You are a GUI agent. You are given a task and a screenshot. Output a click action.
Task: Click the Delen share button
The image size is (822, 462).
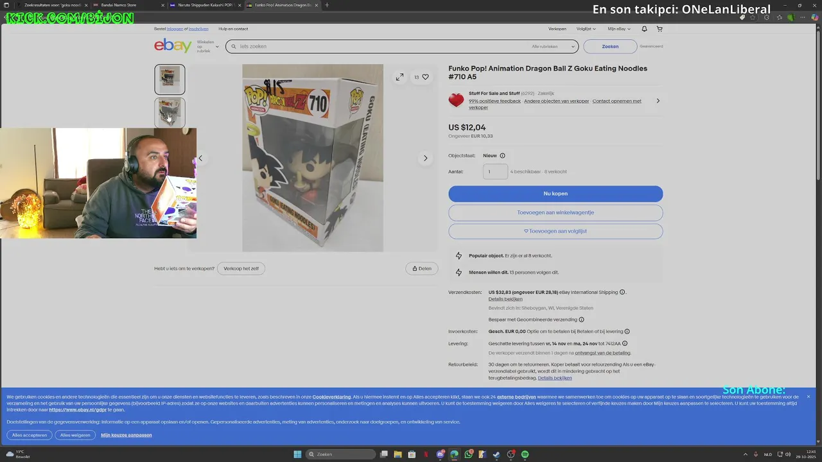pyautogui.click(x=422, y=269)
